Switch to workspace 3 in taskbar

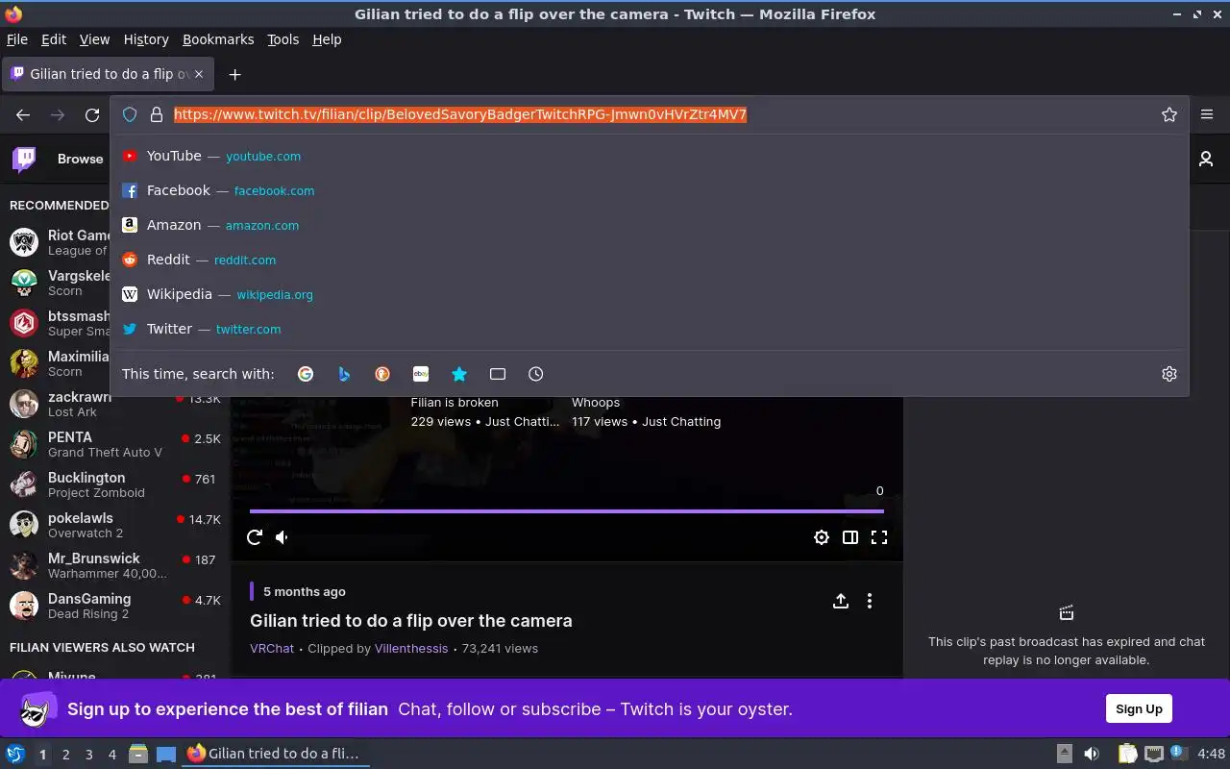(88, 755)
